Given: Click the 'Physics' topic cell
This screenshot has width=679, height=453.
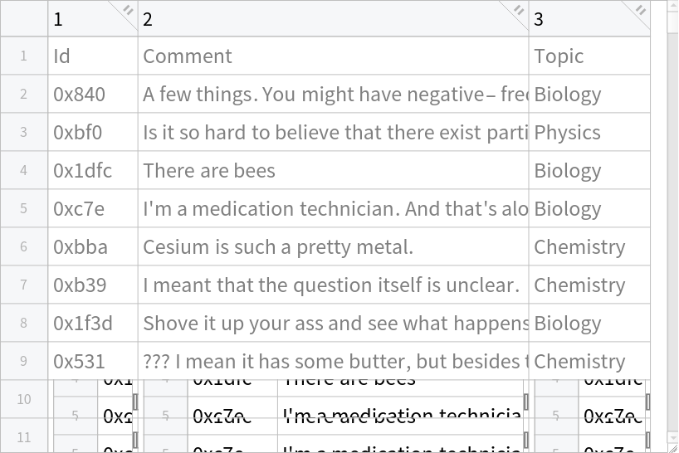Looking at the screenshot, I should (589, 133).
